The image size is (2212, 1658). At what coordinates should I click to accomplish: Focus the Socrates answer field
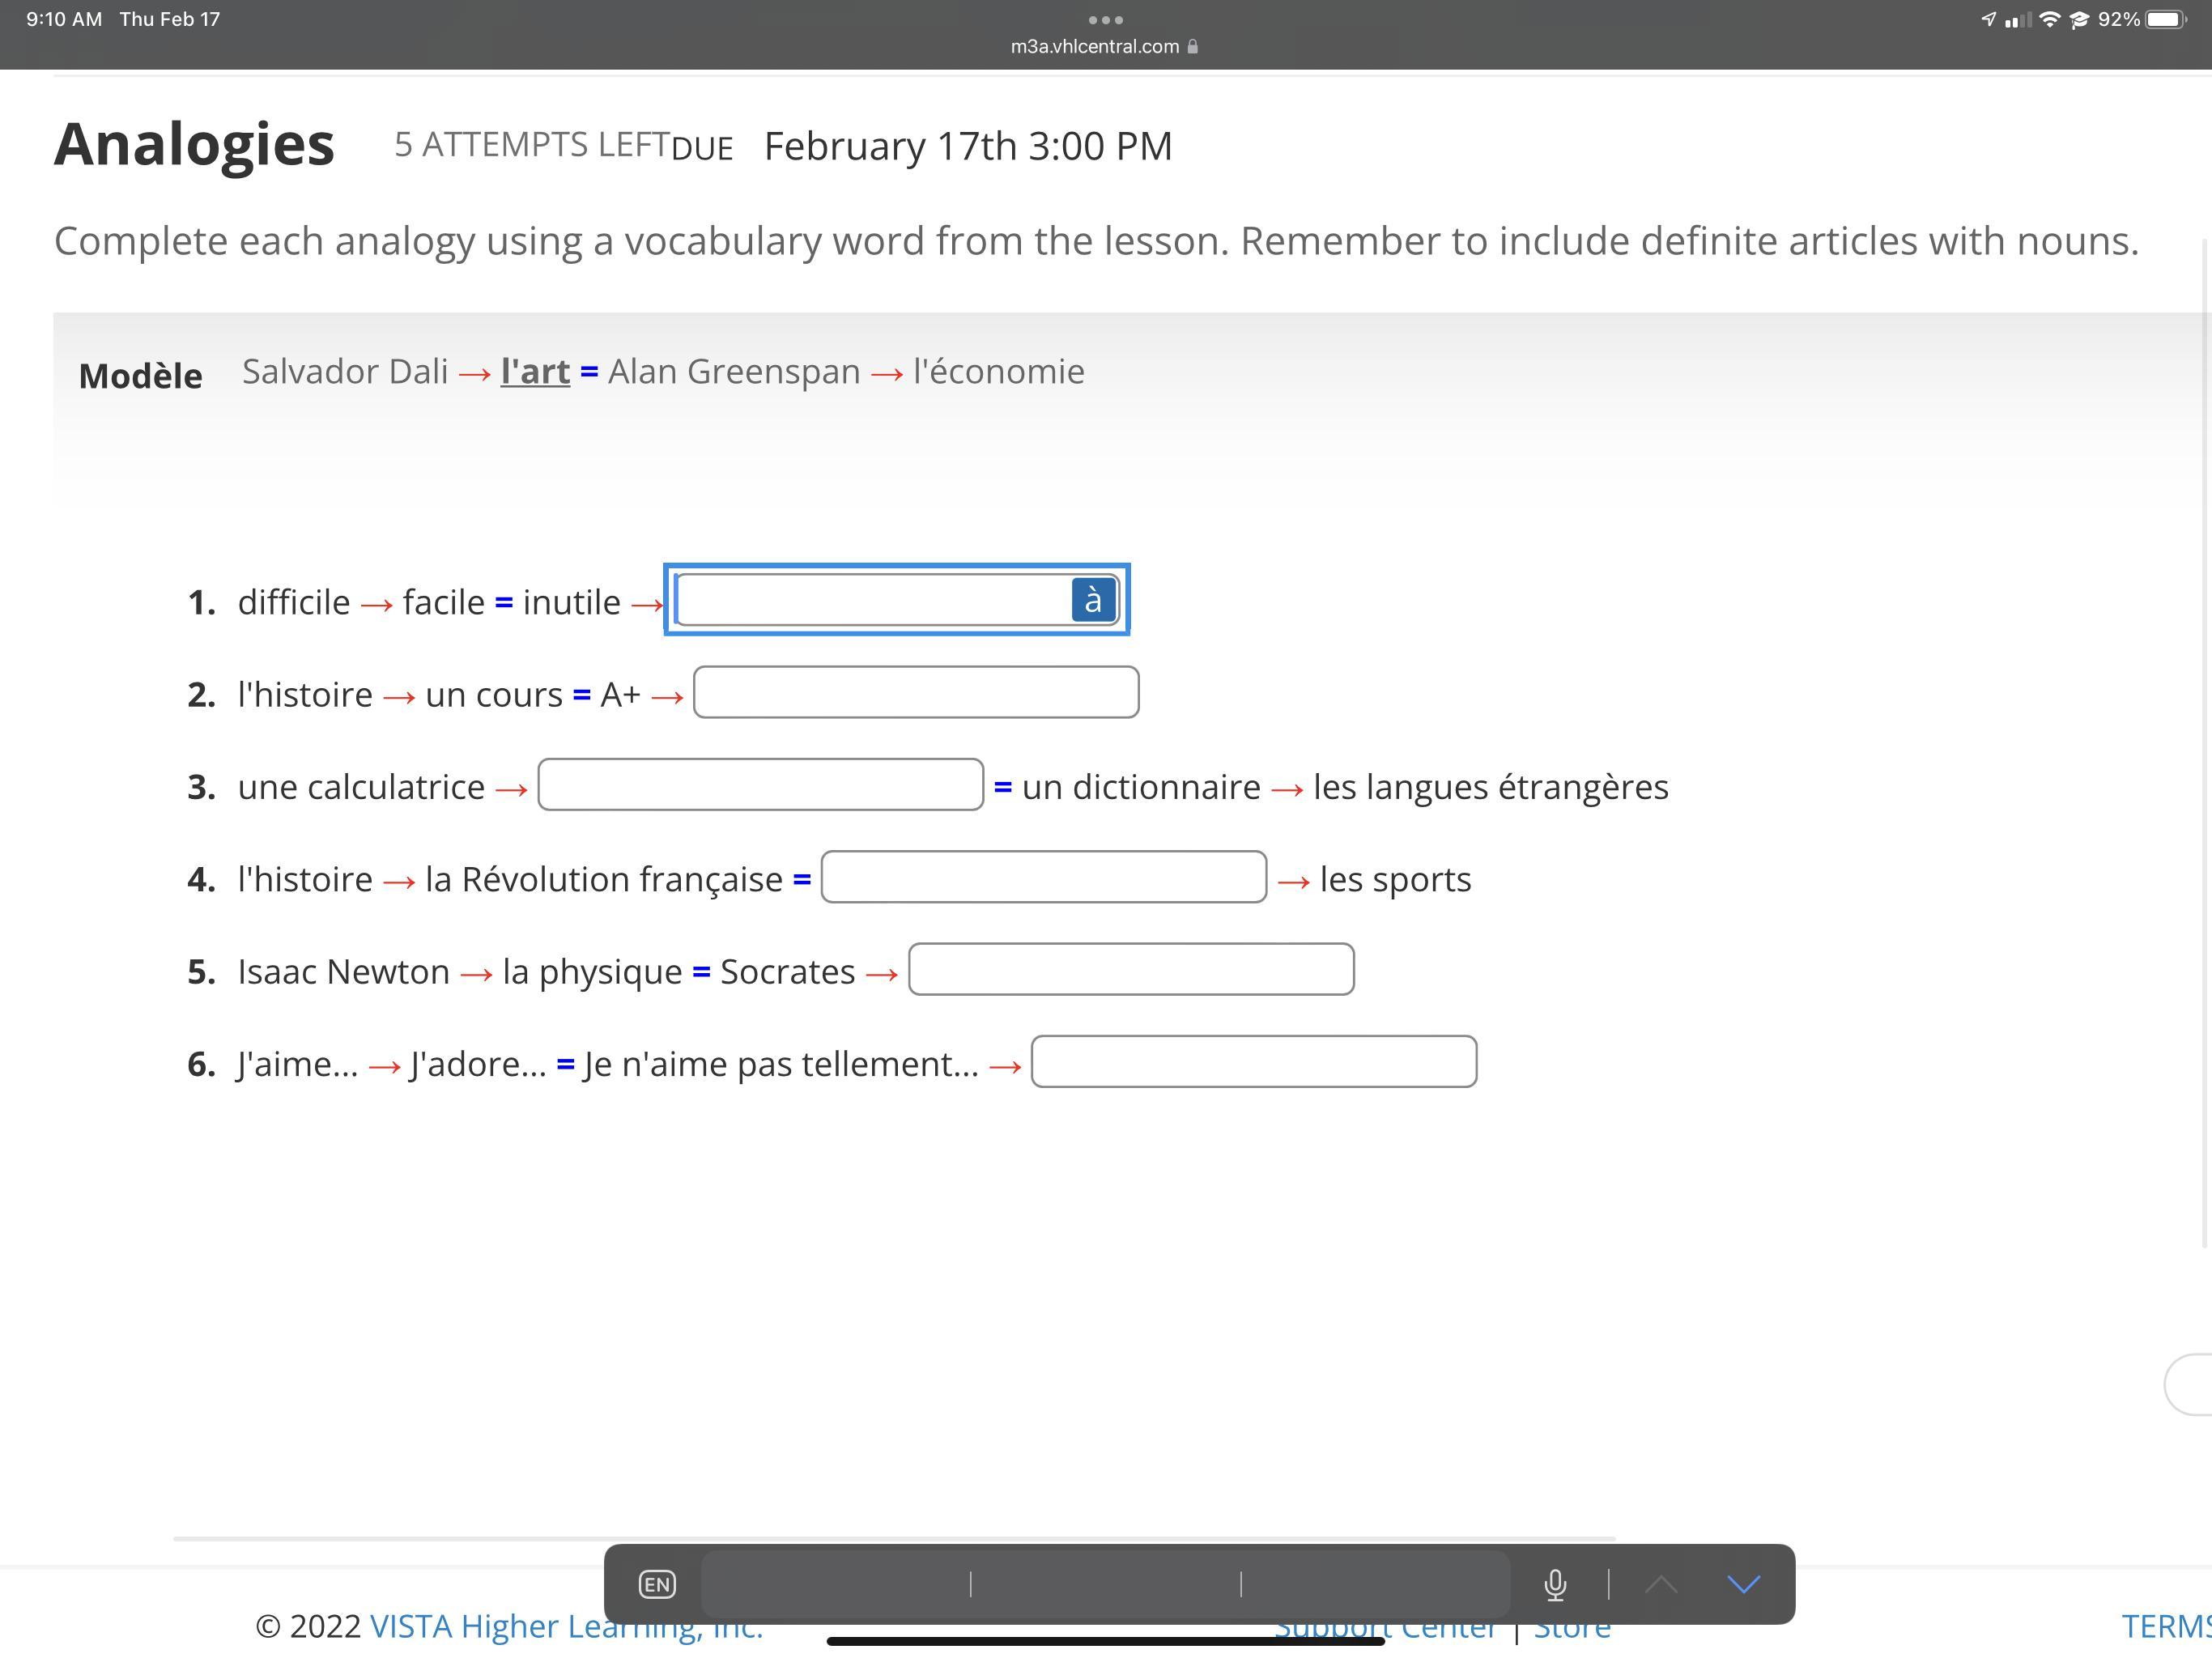(1130, 969)
